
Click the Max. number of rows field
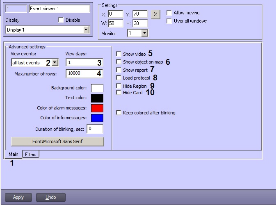click(84, 73)
